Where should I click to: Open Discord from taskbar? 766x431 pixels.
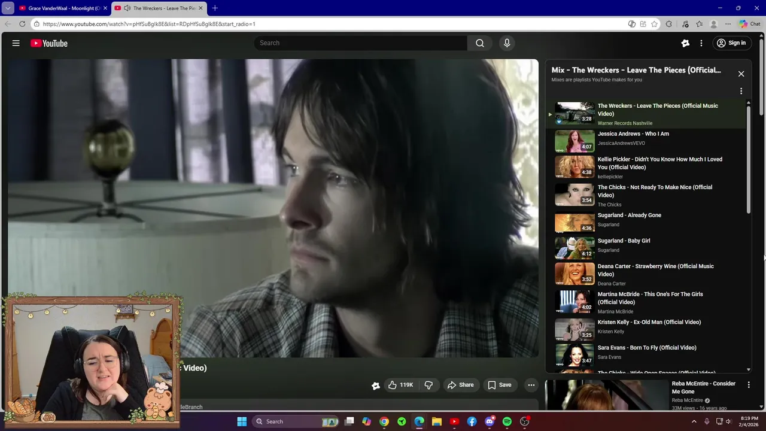pos(490,421)
